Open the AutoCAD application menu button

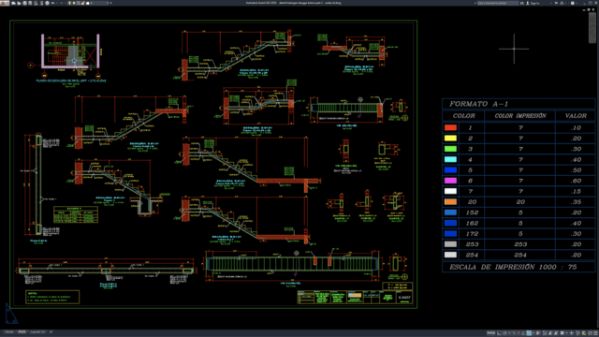4,3
